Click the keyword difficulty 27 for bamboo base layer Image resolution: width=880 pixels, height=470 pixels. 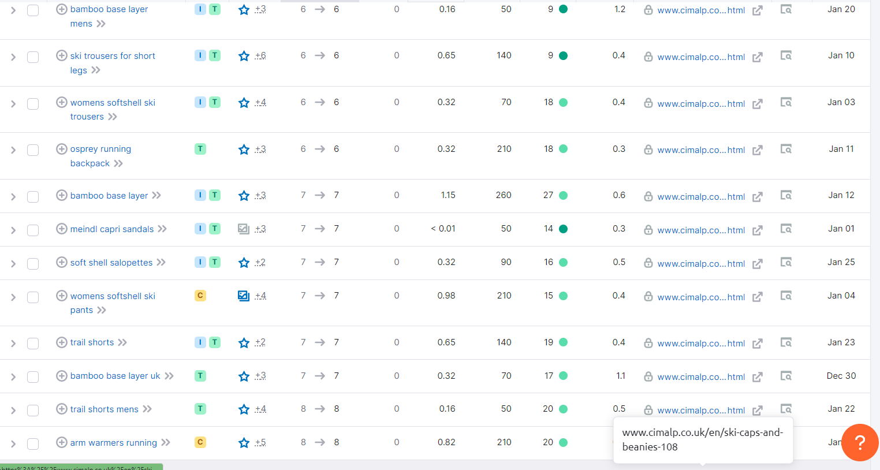[x=548, y=195]
